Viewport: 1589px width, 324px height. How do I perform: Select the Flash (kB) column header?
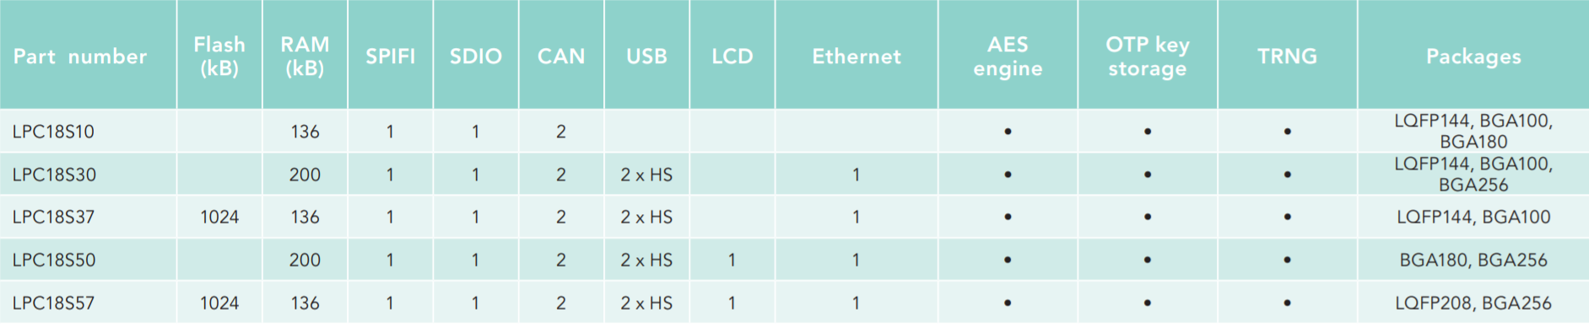(x=219, y=57)
